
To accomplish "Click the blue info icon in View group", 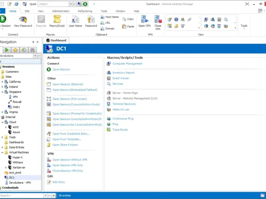I will (176, 20).
